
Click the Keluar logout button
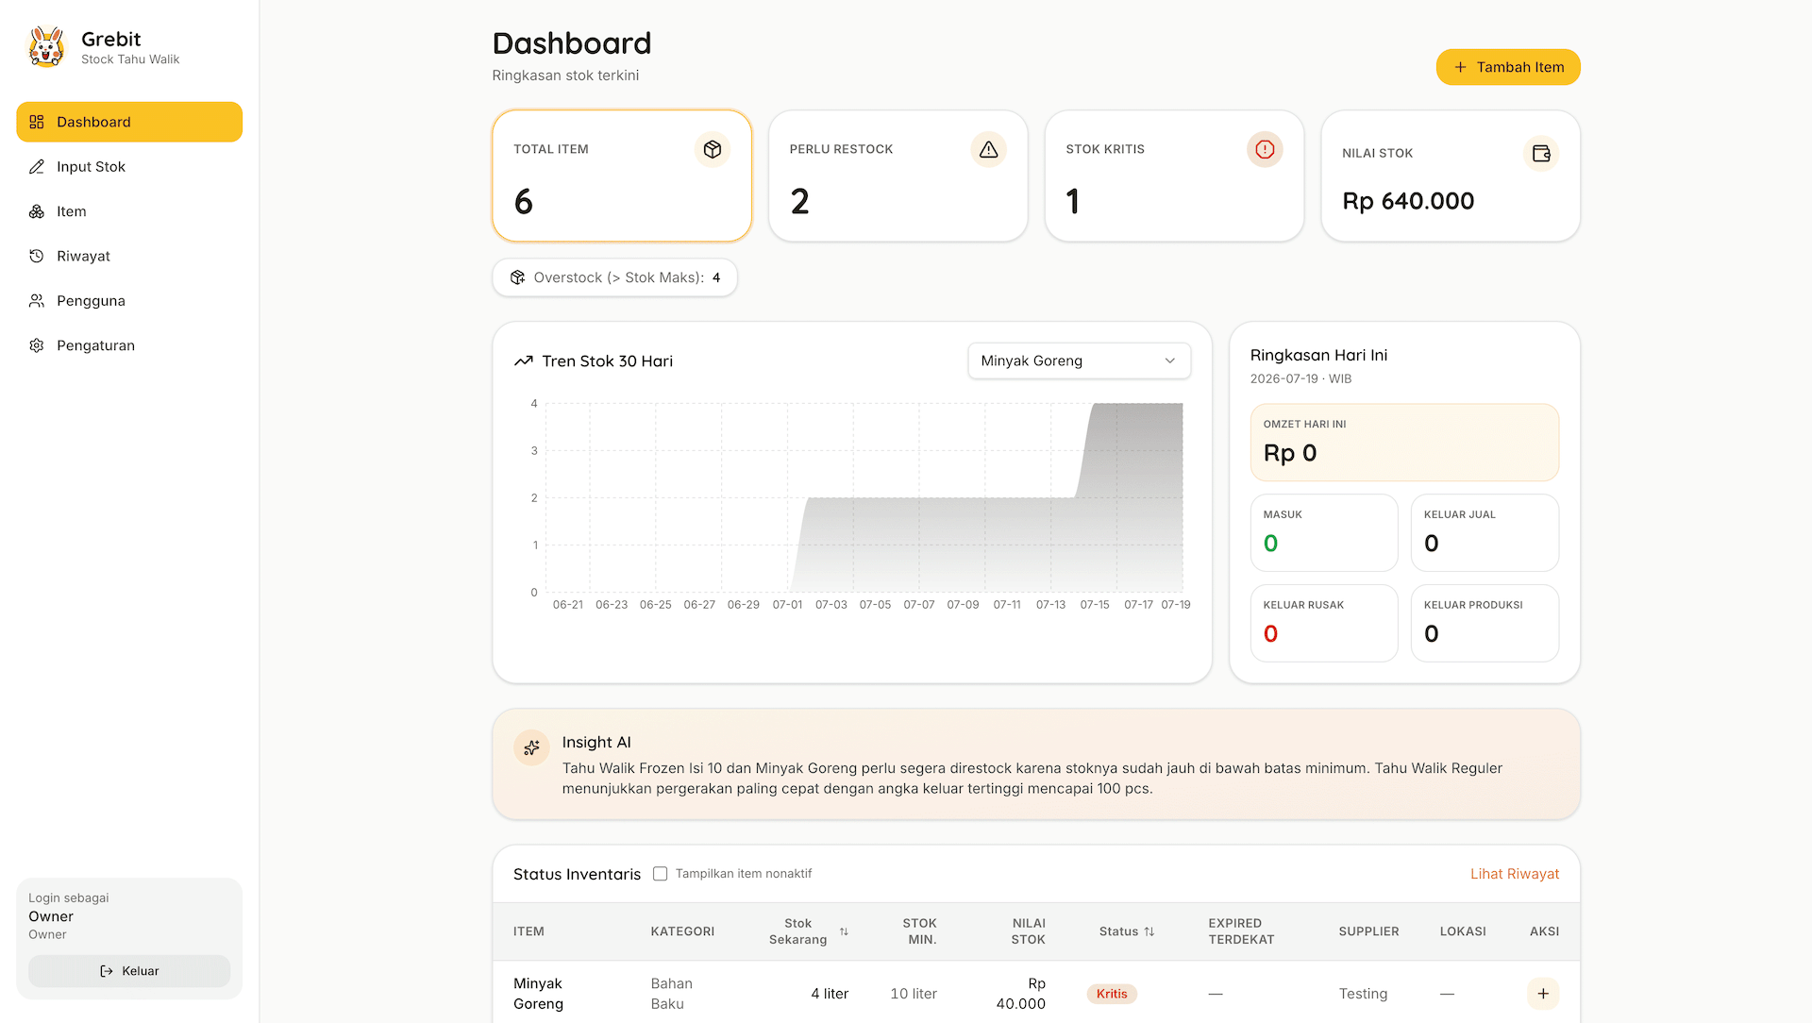pos(129,971)
